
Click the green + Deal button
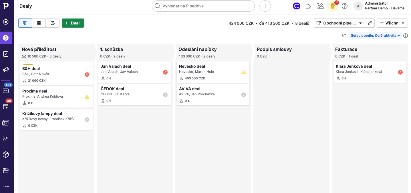[73, 23]
